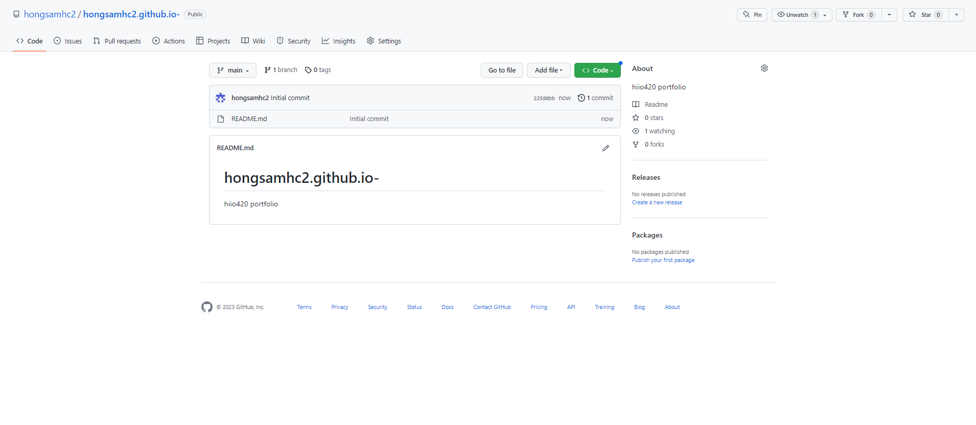
Task: Open the Security tab
Action: click(x=294, y=41)
